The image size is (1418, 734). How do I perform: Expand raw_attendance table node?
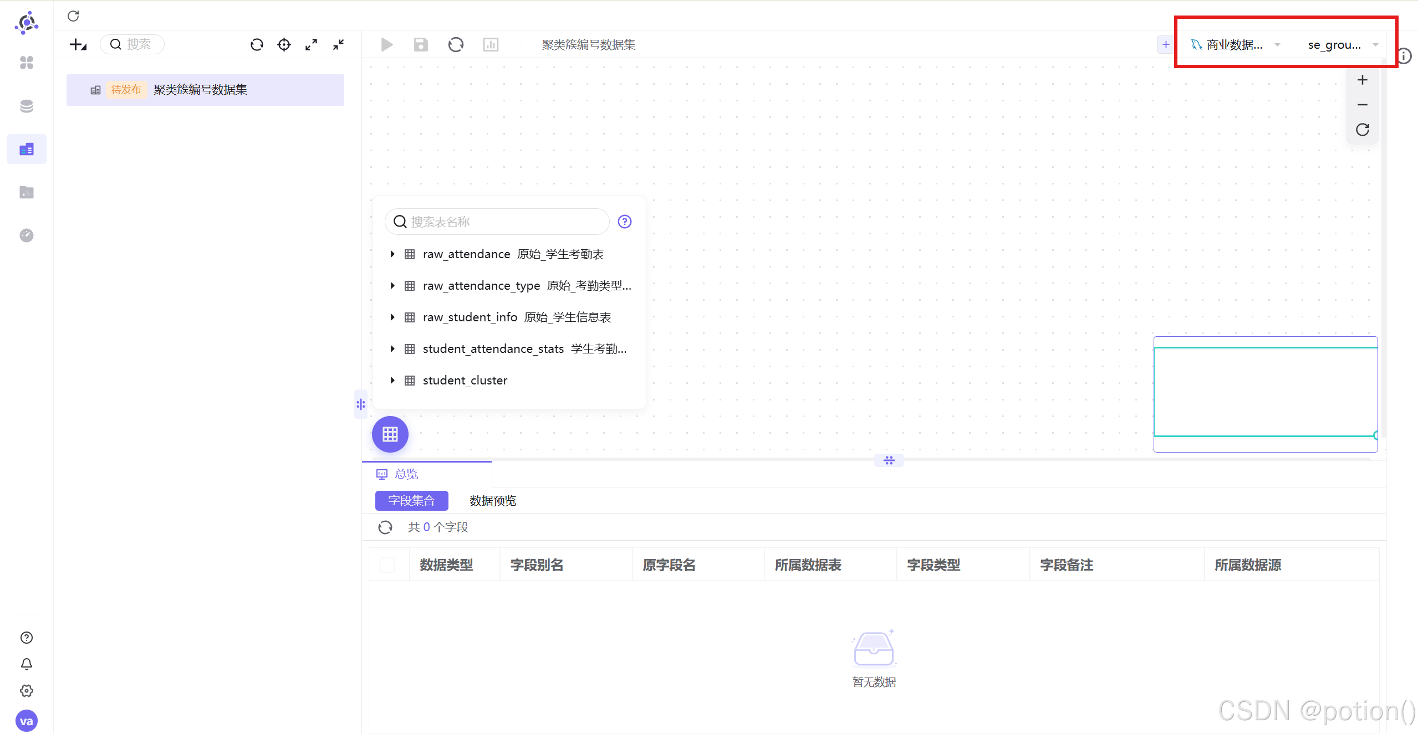(x=392, y=254)
